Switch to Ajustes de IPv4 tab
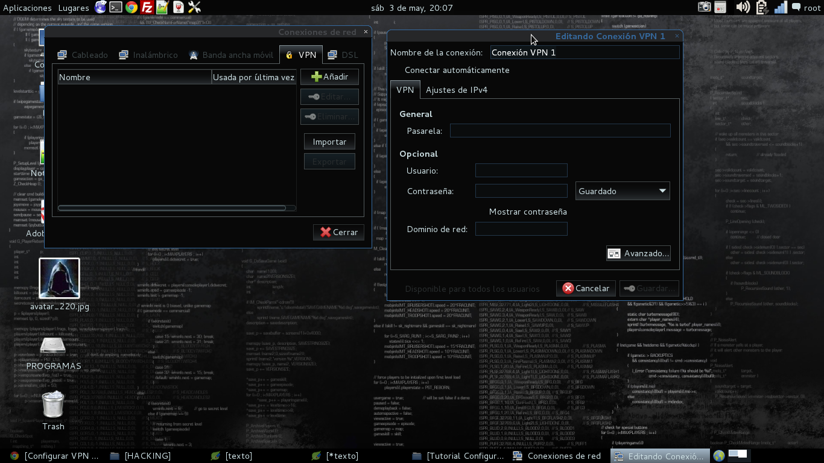Screen dimensions: 824x463 [457, 90]
